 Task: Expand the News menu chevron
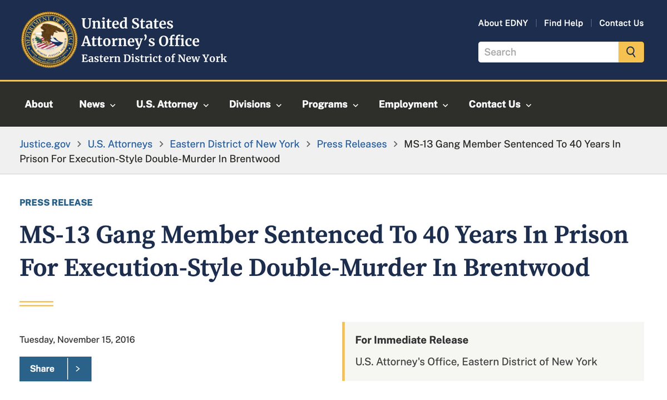(113, 105)
